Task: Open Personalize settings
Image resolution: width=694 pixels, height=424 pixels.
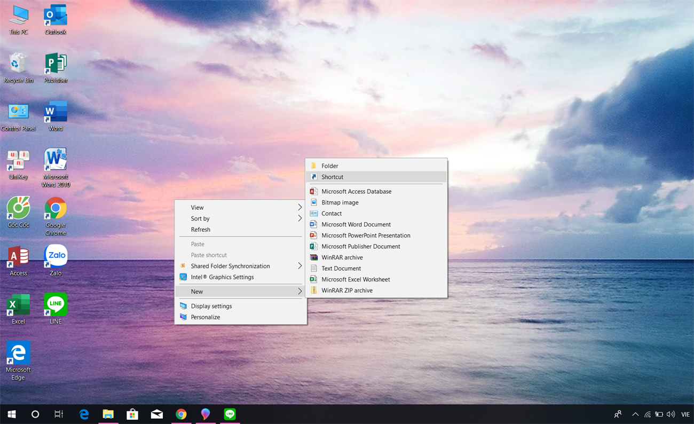Action: [x=241, y=317]
